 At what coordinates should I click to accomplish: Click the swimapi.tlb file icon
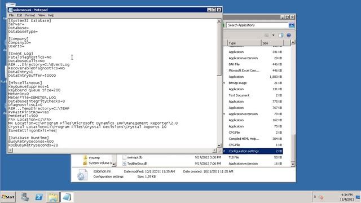[124, 157]
